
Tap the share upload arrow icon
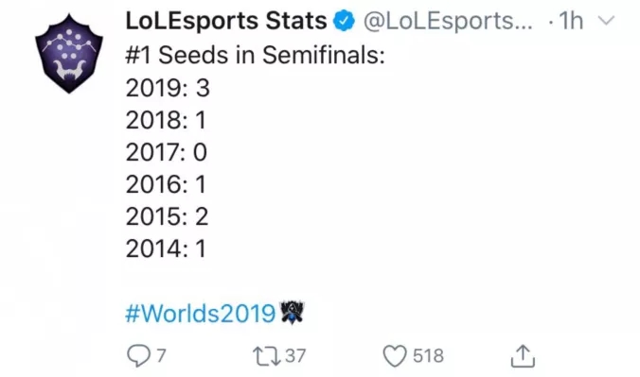pyautogui.click(x=523, y=356)
